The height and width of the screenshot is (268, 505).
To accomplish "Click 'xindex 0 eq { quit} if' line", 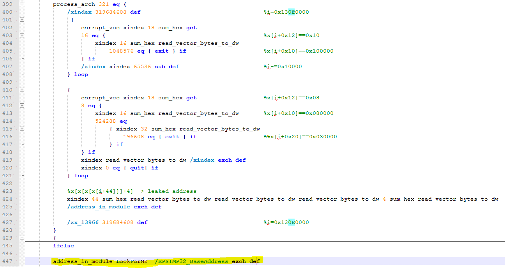I will (120, 168).
